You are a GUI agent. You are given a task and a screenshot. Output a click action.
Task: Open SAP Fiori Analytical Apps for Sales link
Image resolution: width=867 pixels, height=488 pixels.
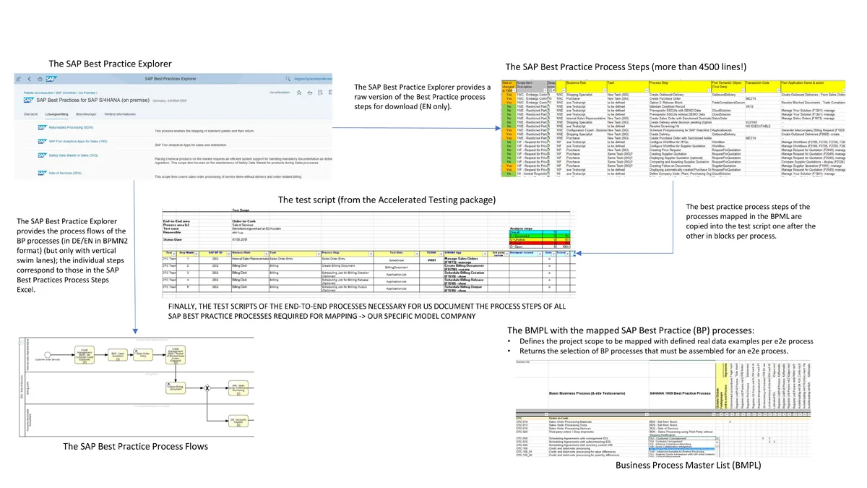pos(78,141)
